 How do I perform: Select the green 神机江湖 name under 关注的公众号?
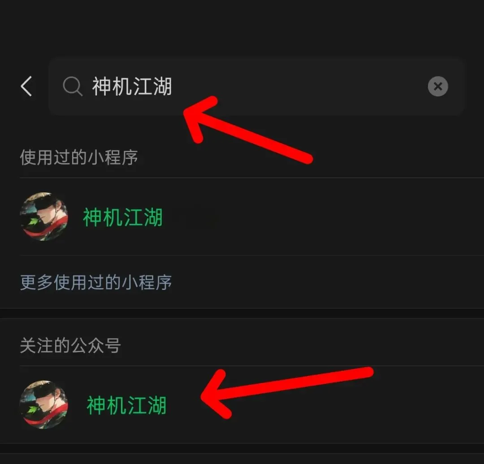[126, 405]
